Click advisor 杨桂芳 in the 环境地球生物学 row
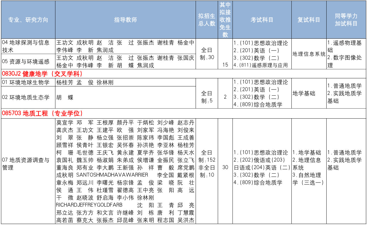 pyautogui.click(x=65, y=83)
